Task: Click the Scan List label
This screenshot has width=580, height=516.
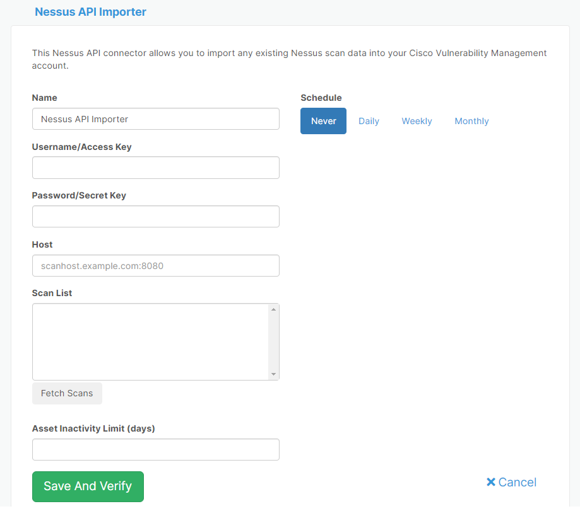Action: 52,293
